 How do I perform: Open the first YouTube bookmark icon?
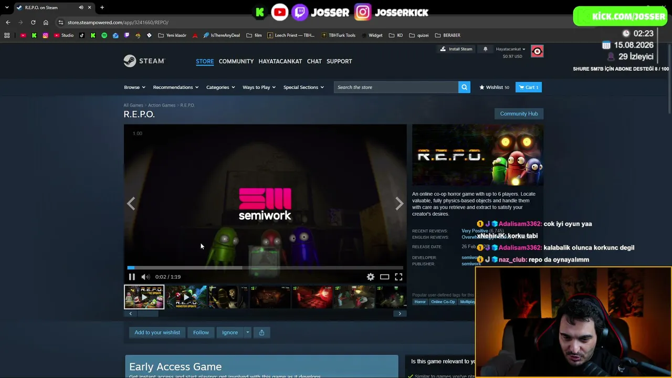coord(23,35)
